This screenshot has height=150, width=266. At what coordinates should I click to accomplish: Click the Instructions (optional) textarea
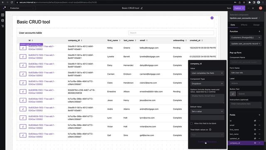(246, 105)
